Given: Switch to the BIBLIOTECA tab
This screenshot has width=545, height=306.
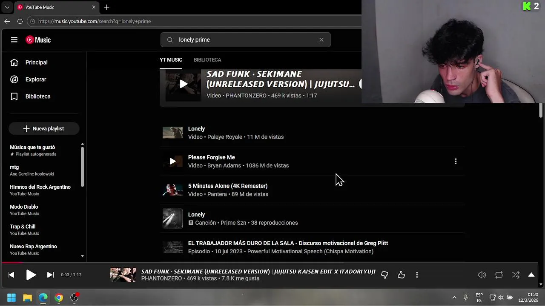Looking at the screenshot, I should tap(207, 60).
